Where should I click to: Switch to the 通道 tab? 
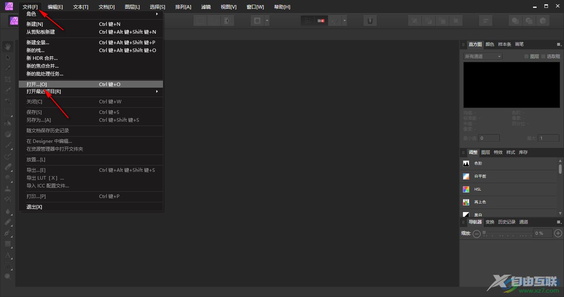click(523, 222)
